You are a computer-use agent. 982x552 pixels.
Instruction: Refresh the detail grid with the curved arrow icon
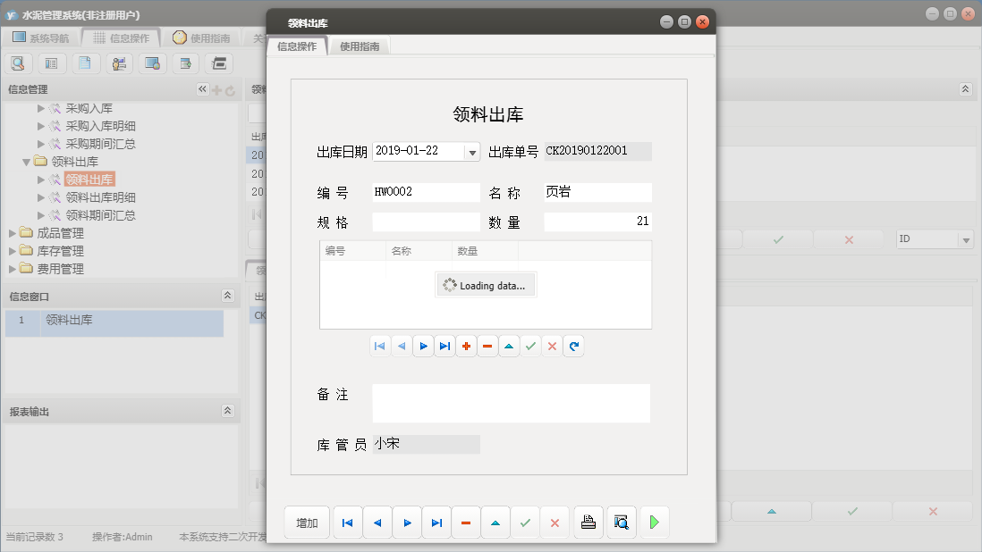click(x=574, y=346)
